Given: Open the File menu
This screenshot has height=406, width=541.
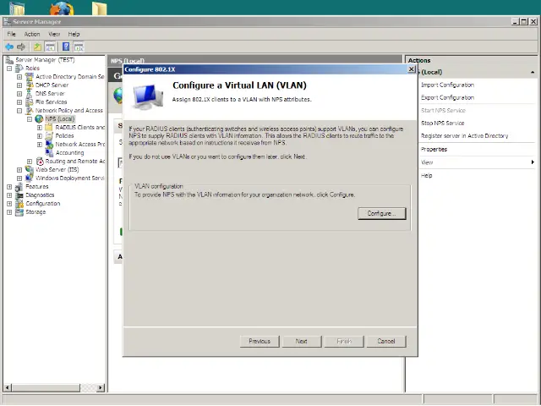Looking at the screenshot, I should click(x=11, y=34).
